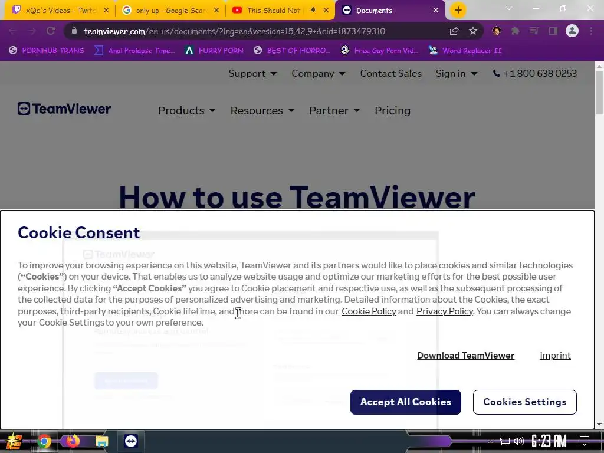Open the extensions puzzle icon
The image size is (604, 453).
coord(516,31)
